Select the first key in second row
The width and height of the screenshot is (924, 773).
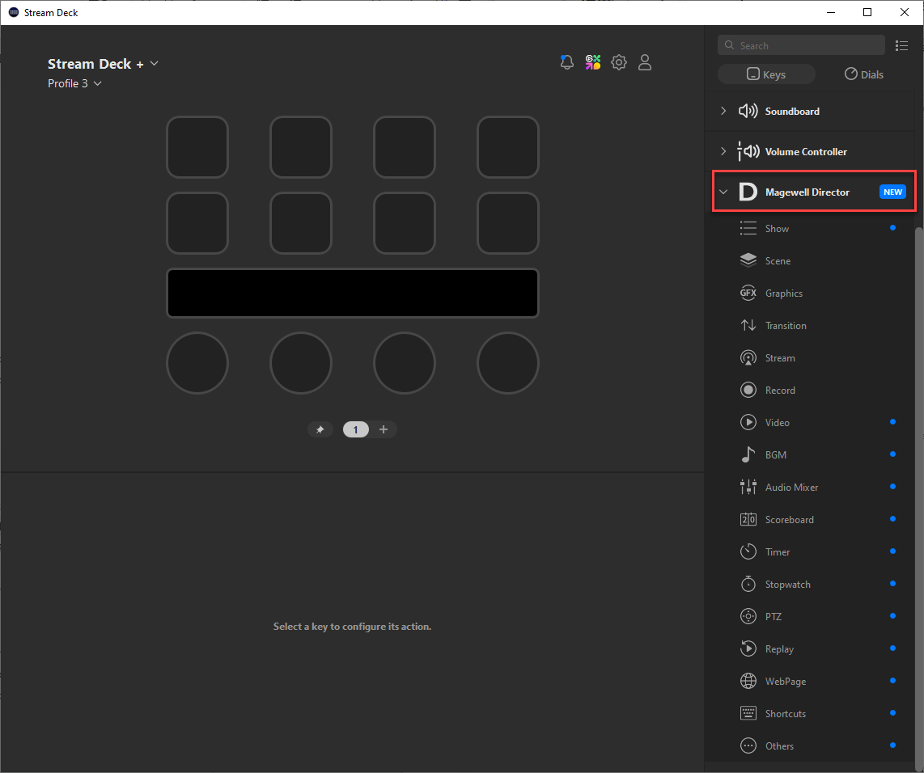coord(197,223)
